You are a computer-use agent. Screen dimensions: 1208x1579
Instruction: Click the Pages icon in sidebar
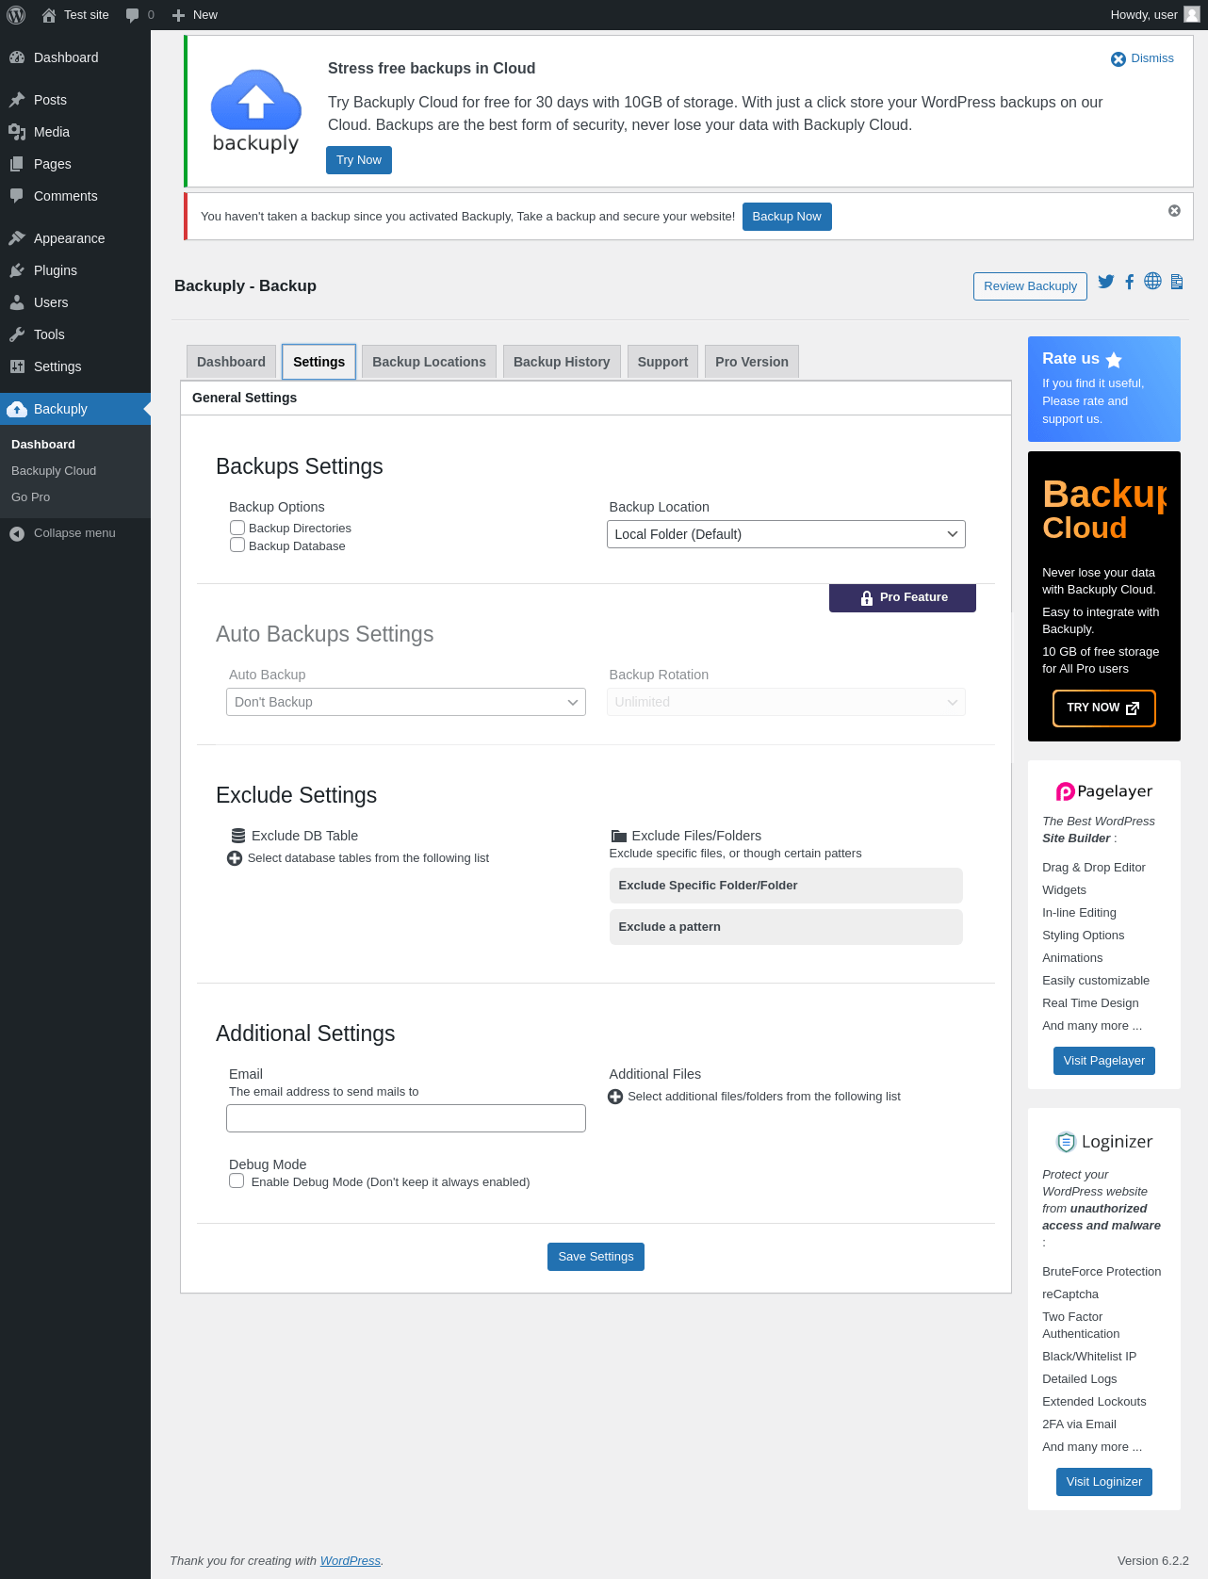(x=17, y=164)
